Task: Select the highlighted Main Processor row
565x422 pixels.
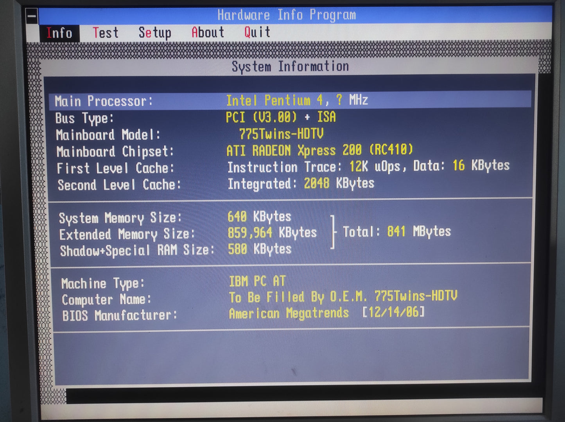Action: click(x=289, y=101)
